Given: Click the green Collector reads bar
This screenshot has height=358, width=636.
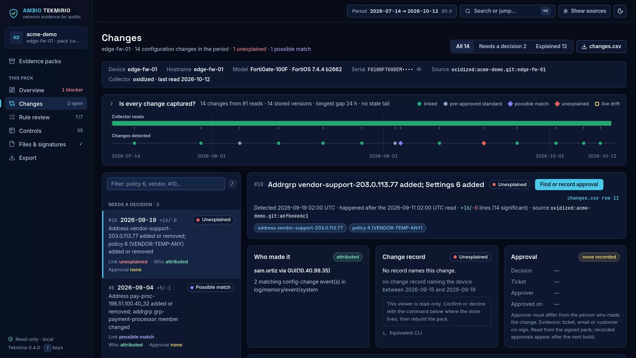Looking at the screenshot, I should tap(362, 123).
